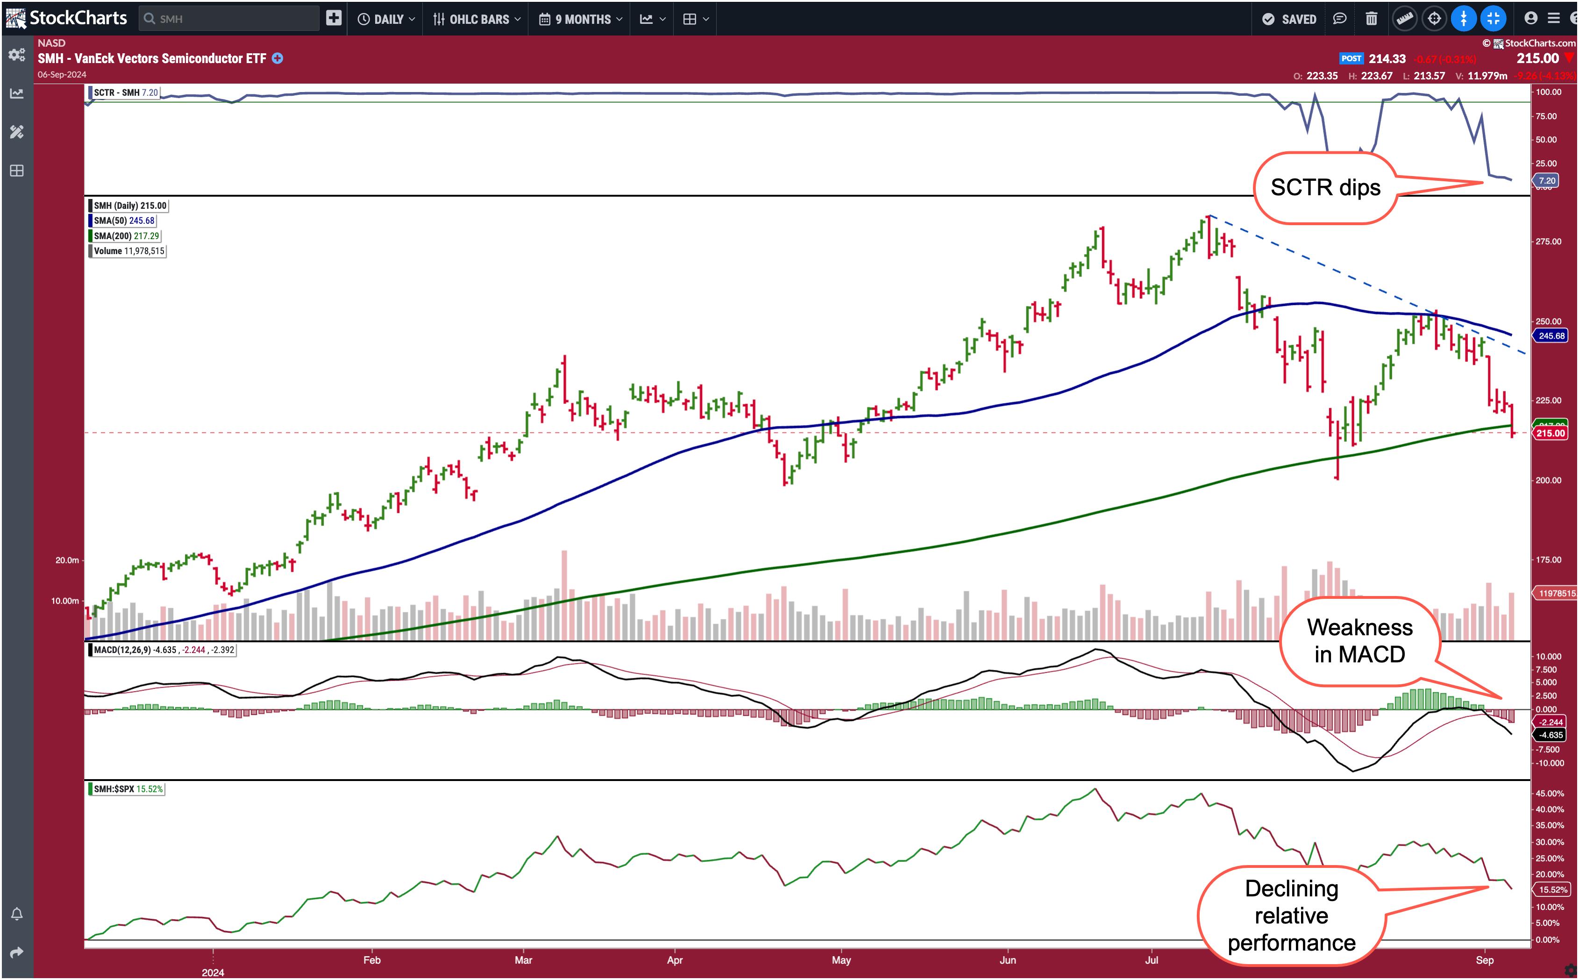The image size is (1579, 980).
Task: Click the 215.00 price axis tag
Action: [1551, 433]
